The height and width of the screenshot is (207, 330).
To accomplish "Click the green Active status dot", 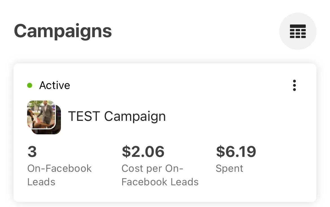I will [x=30, y=85].
